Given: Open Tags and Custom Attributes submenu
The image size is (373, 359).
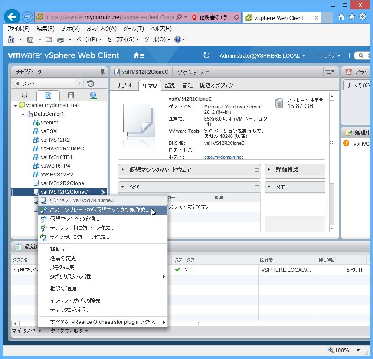Looking at the screenshot, I should (x=103, y=277).
